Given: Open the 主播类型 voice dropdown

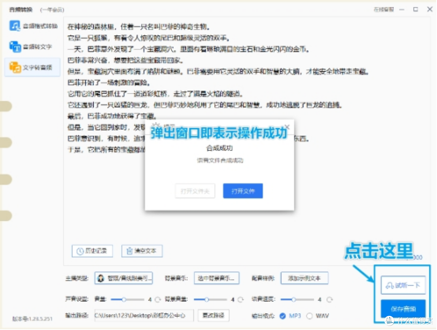Looking at the screenshot, I should [x=124, y=278].
